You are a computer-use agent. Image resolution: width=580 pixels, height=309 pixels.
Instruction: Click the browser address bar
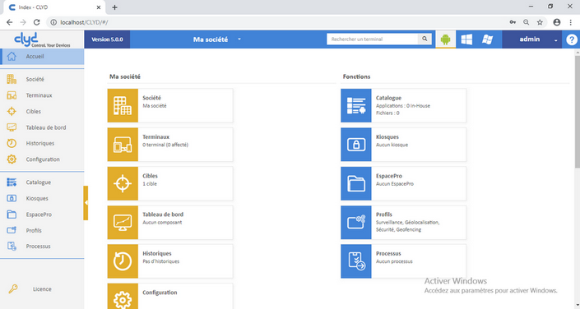[277, 22]
